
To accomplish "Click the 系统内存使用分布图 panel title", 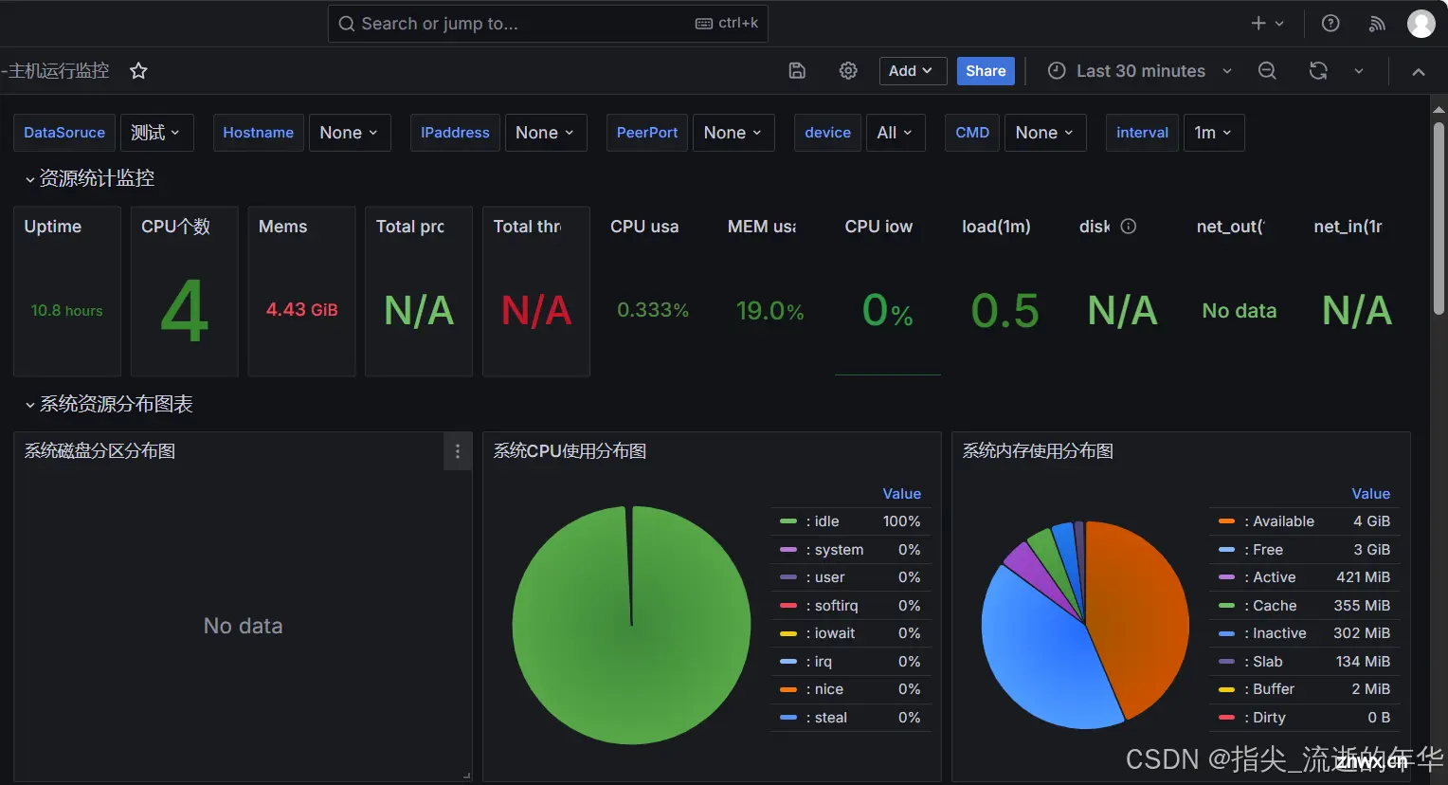I will click(1039, 451).
